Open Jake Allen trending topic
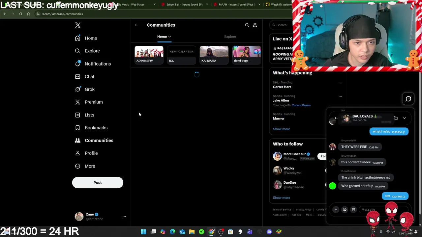The image size is (422, 237). click(281, 100)
